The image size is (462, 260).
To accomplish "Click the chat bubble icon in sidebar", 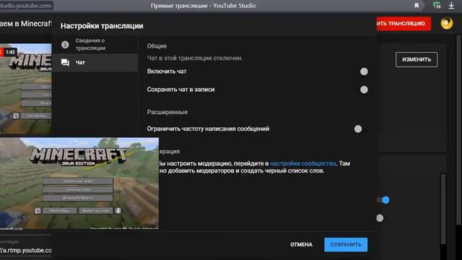I will [x=65, y=63].
